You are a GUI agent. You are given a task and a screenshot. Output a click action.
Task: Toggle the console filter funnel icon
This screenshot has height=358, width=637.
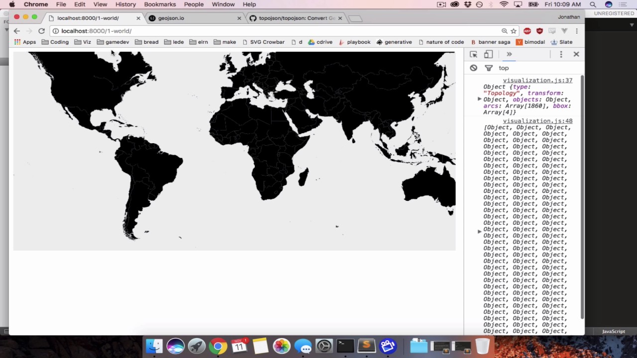tap(489, 68)
